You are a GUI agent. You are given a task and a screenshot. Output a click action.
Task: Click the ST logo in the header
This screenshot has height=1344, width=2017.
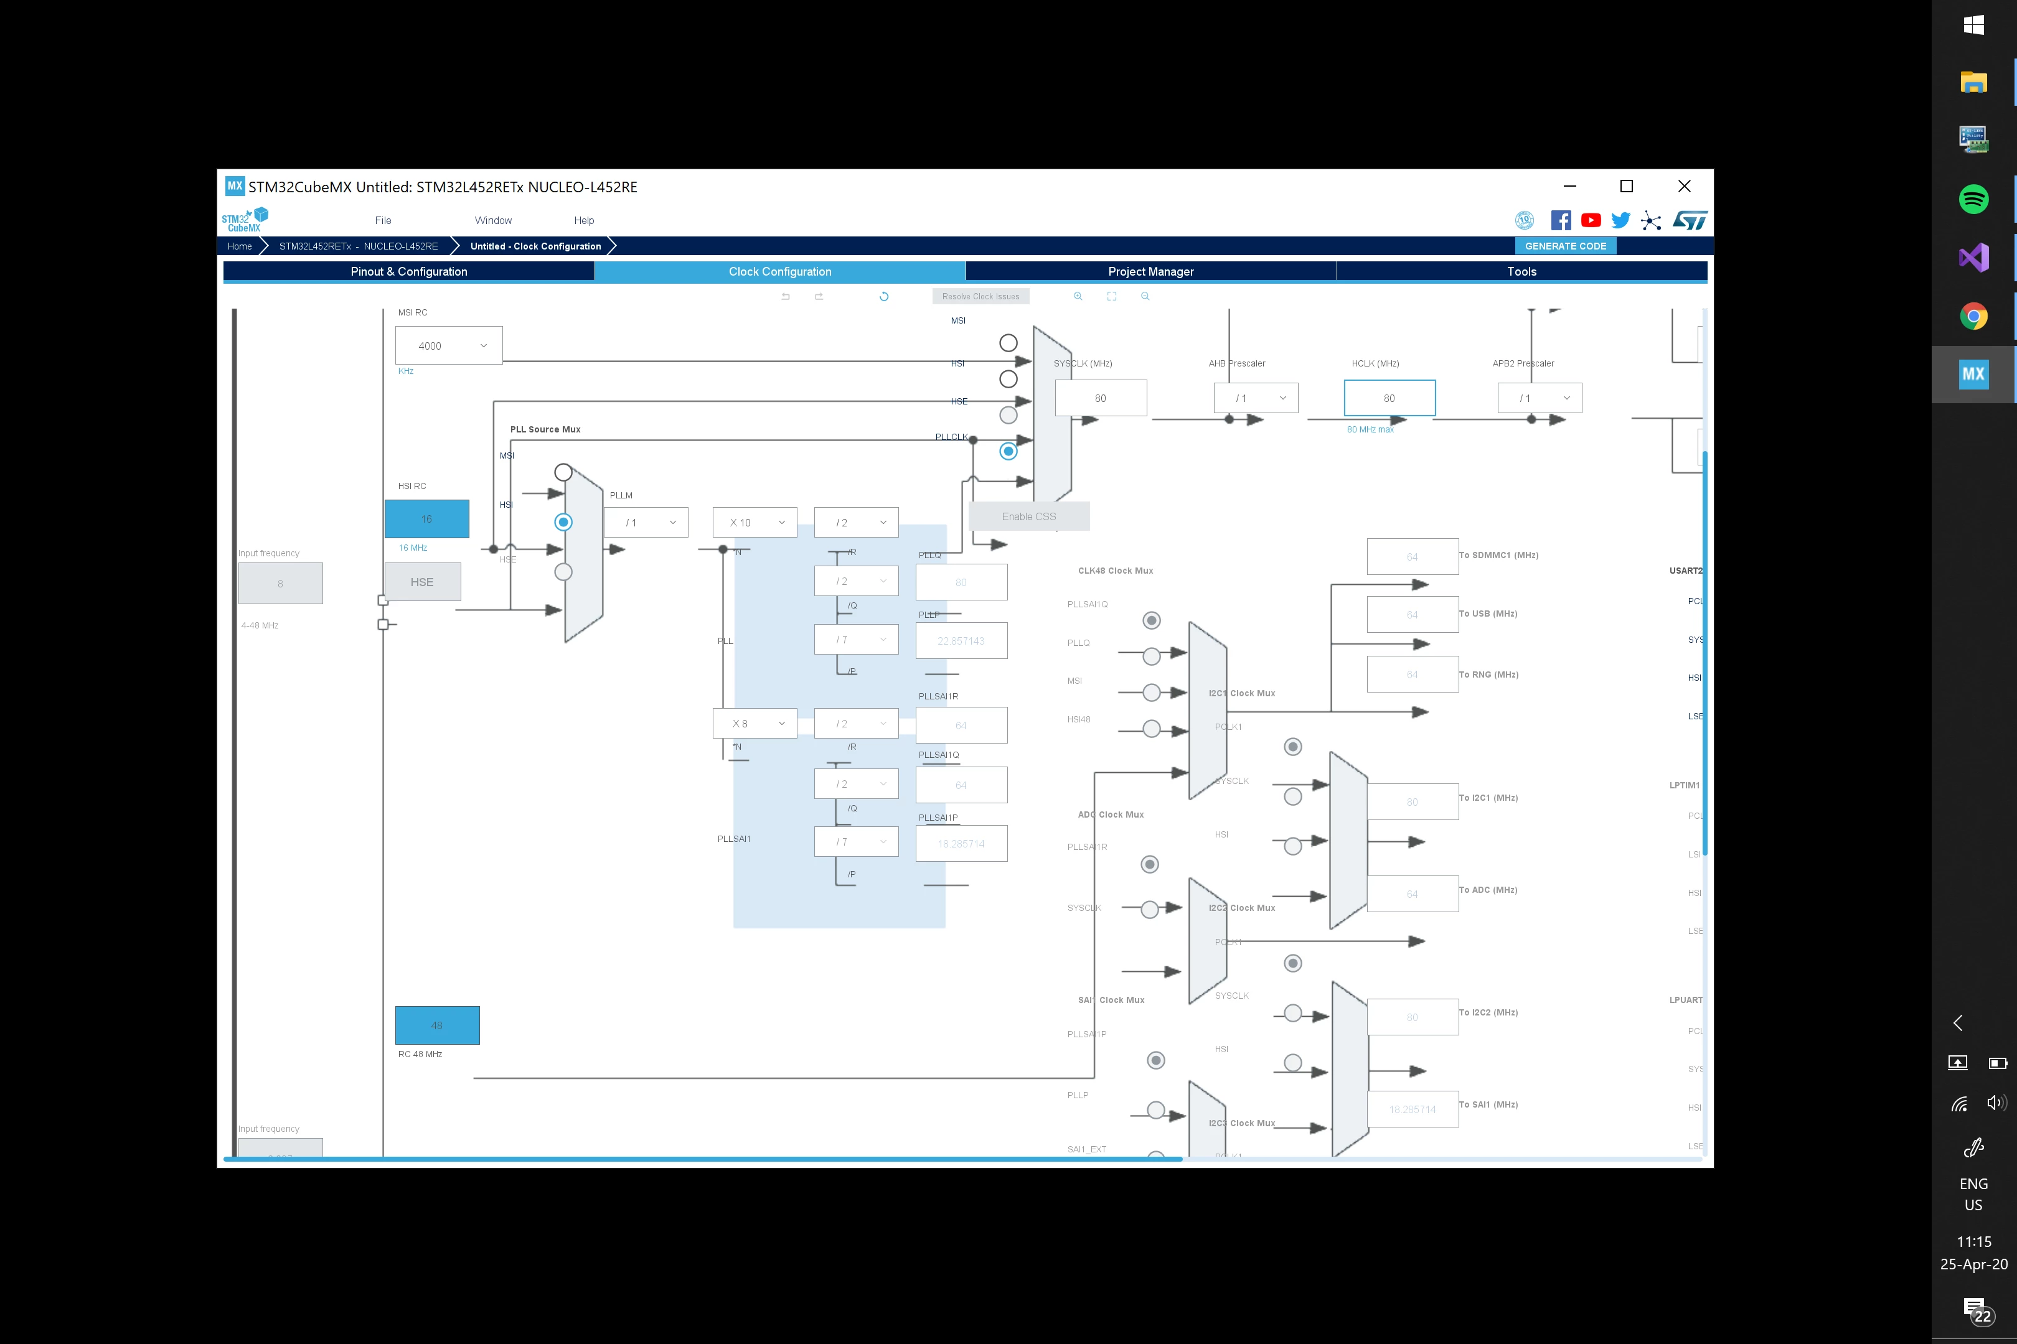coord(1690,220)
